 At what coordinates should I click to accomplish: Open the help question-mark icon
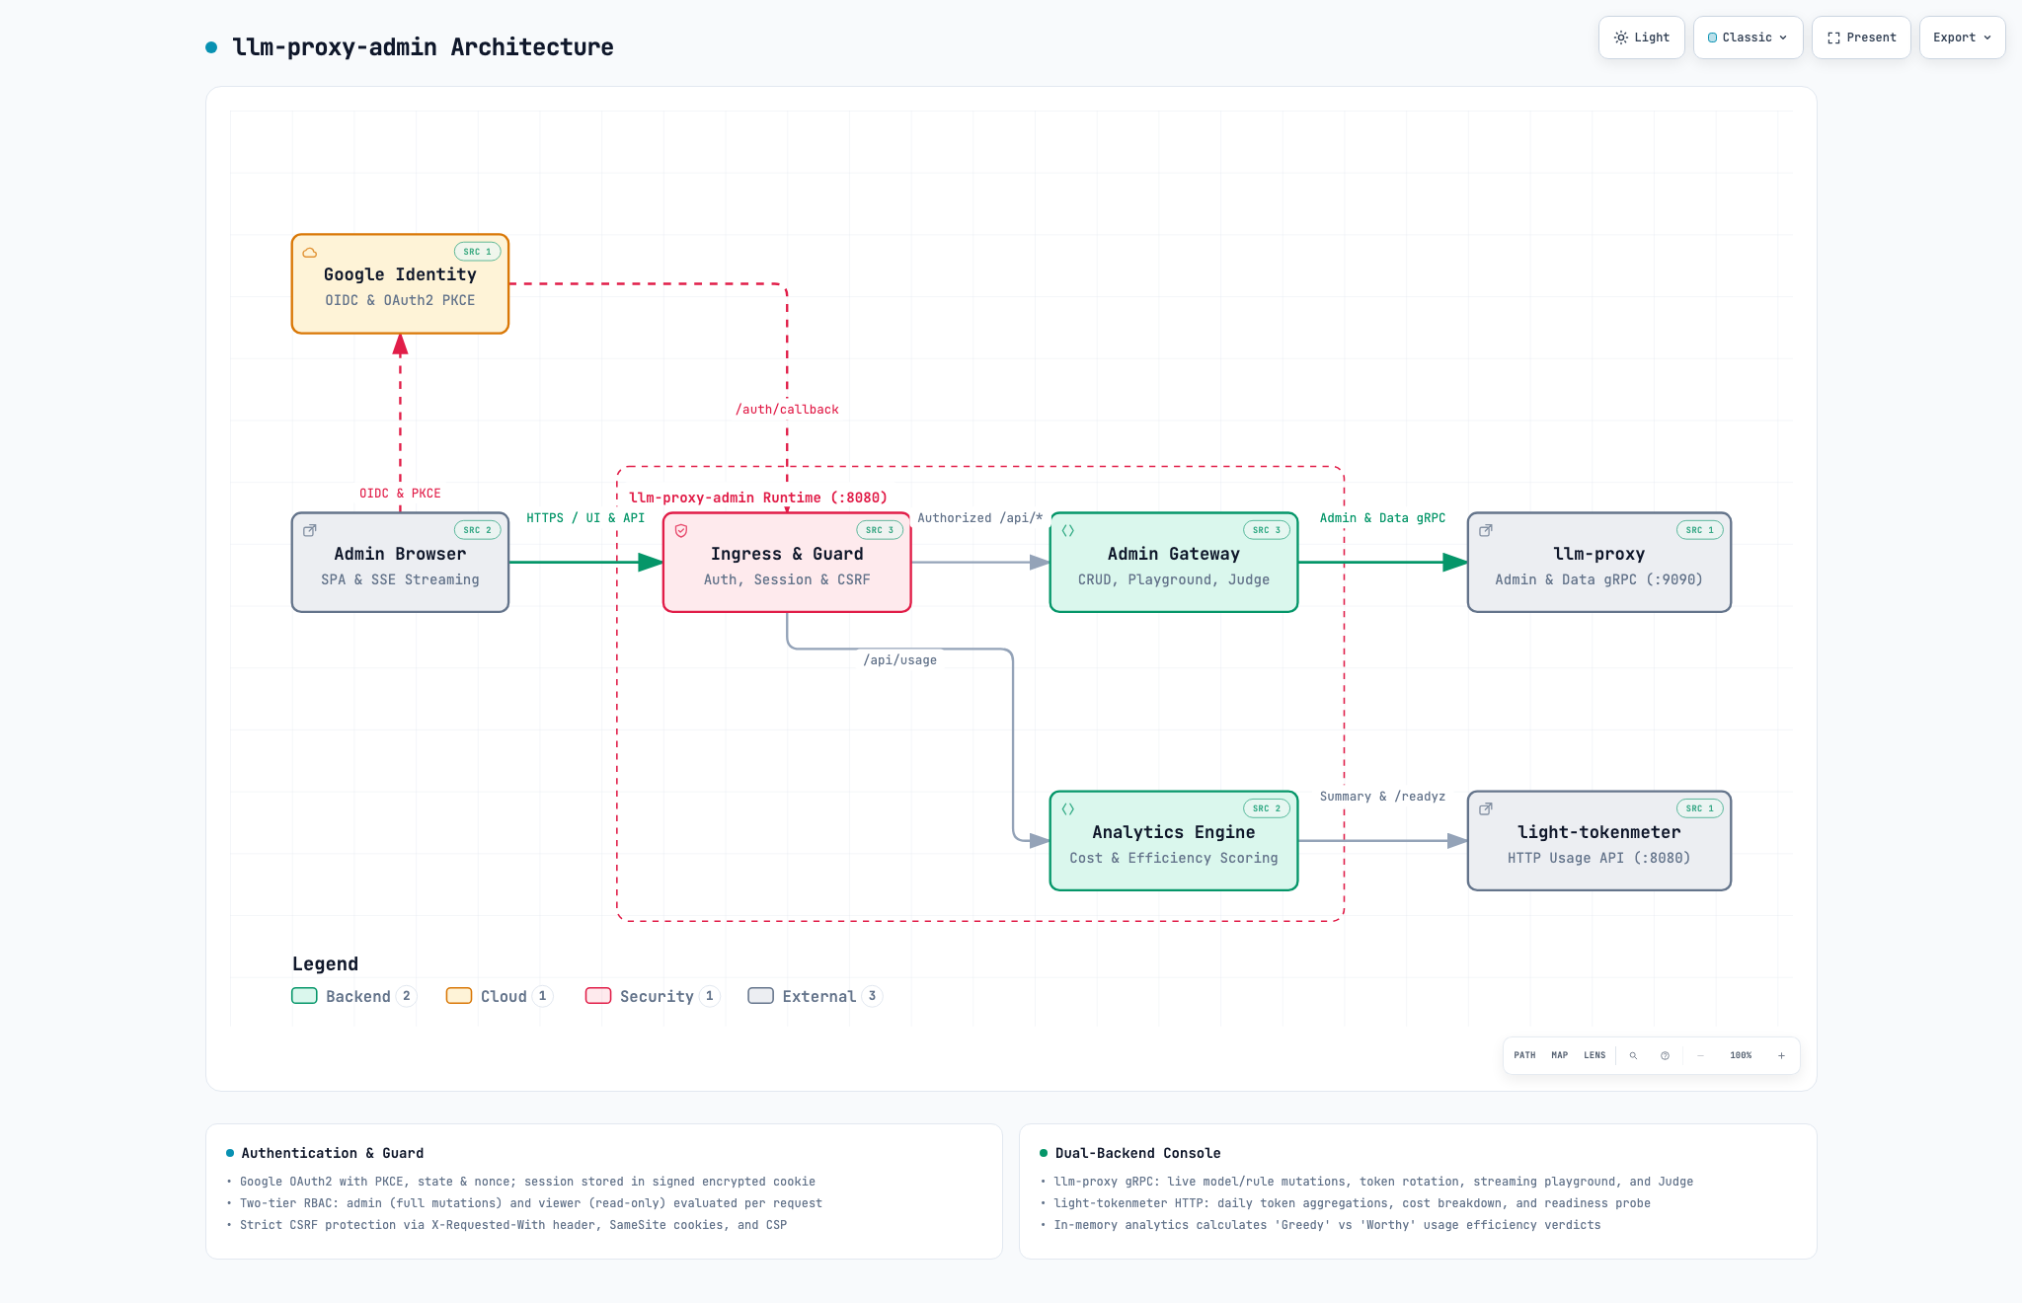(1665, 1055)
